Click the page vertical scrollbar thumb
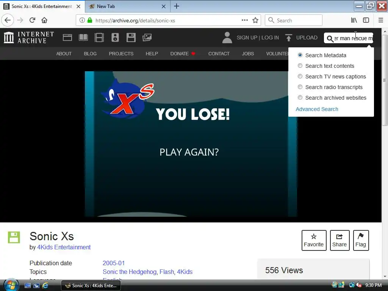 point(385,80)
